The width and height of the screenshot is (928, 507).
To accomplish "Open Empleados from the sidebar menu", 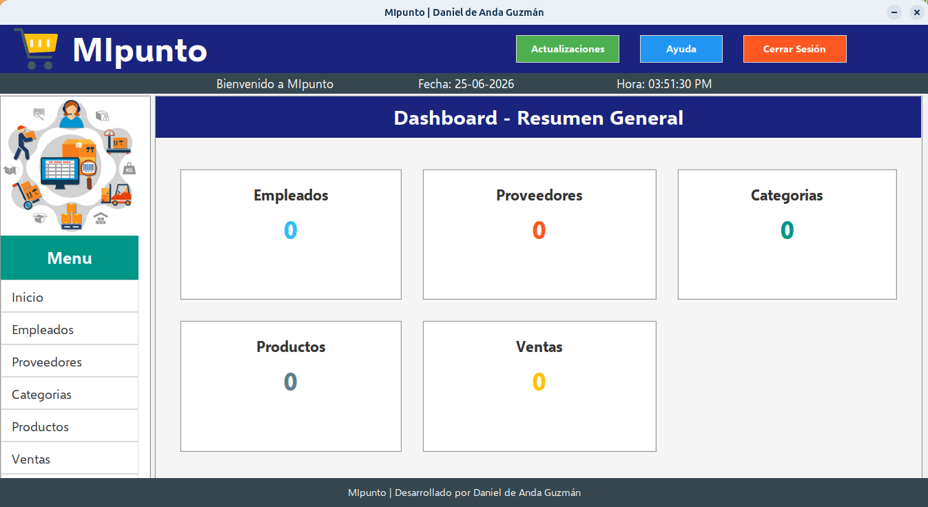I will point(70,329).
